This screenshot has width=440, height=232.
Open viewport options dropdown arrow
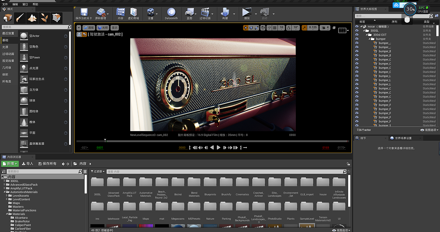tap(79, 28)
